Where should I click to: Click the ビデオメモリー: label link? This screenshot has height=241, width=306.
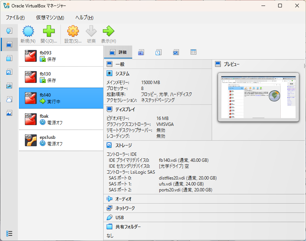[x=118, y=118]
